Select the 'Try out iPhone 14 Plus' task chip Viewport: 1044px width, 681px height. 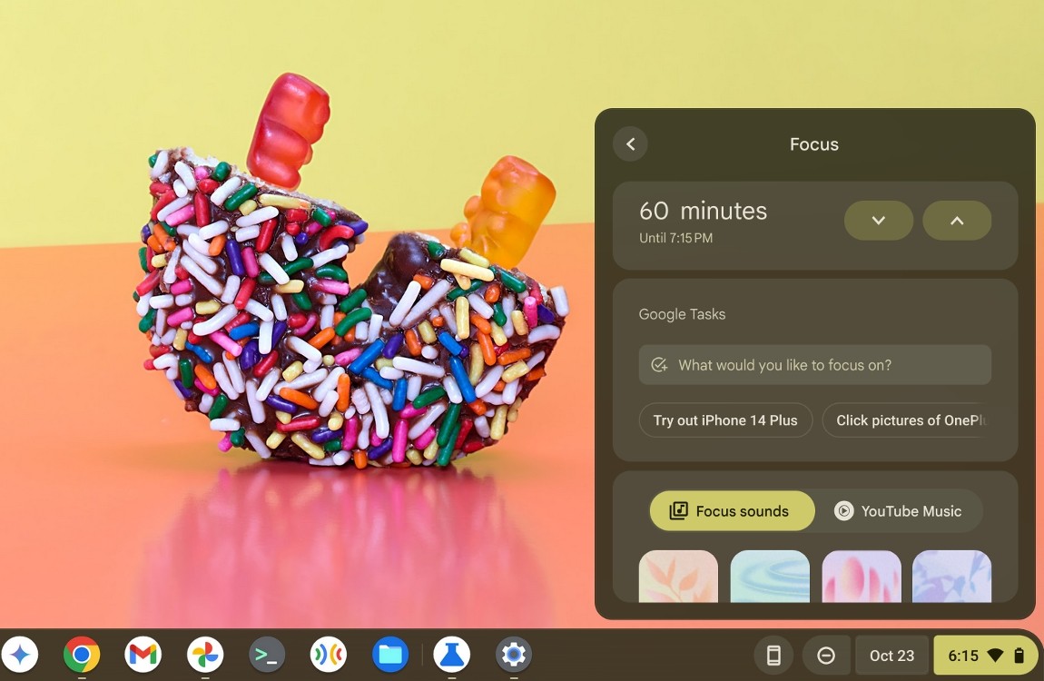point(725,420)
